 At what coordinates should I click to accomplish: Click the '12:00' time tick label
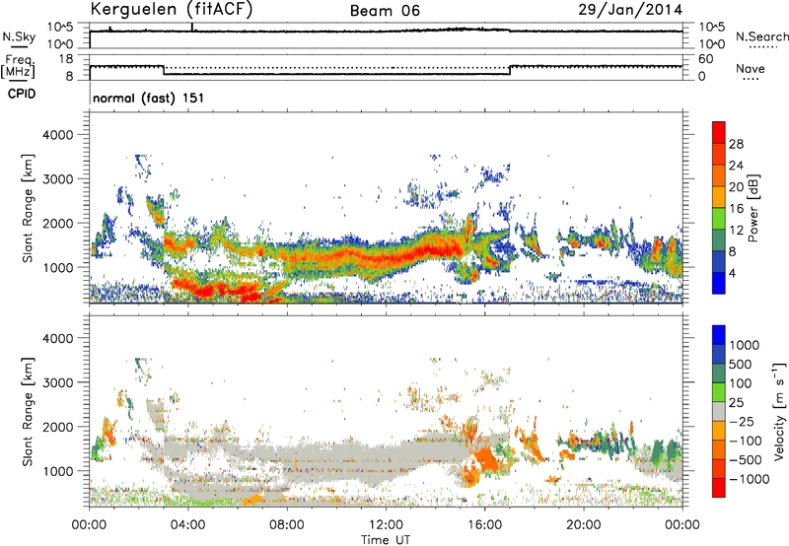point(386,525)
